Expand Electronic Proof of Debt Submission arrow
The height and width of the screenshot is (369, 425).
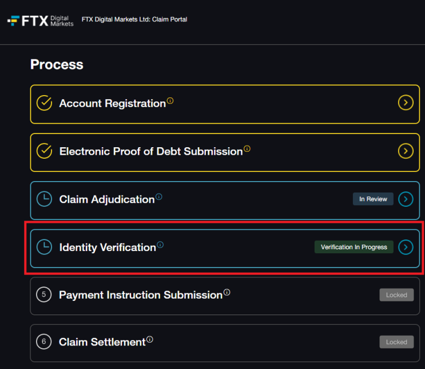(x=406, y=151)
